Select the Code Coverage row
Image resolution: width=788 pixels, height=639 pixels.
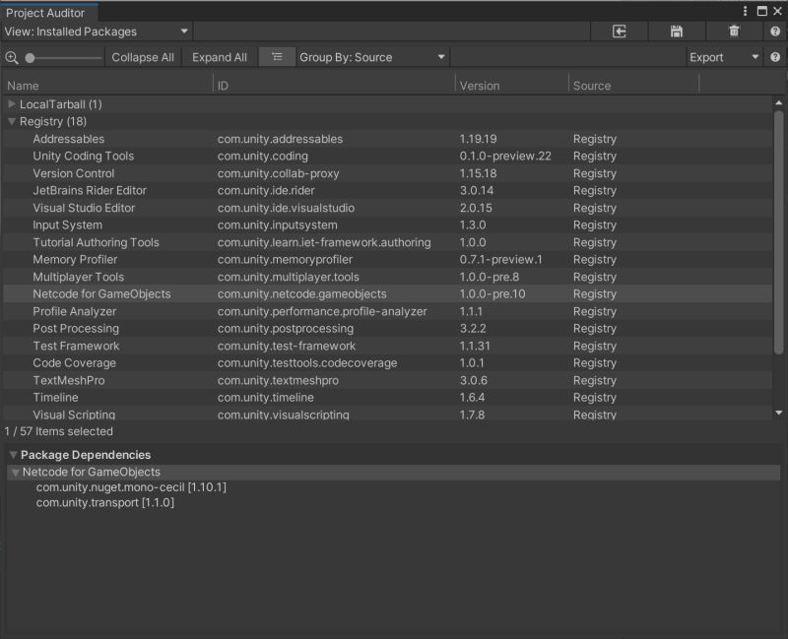(x=387, y=362)
